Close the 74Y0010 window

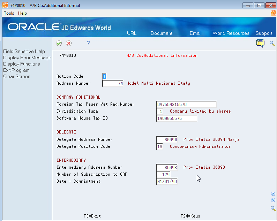click(271, 6)
